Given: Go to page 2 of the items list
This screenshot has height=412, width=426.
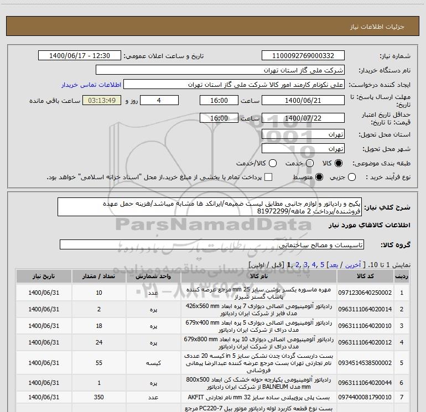Looking at the screenshot, I should 298,264.
